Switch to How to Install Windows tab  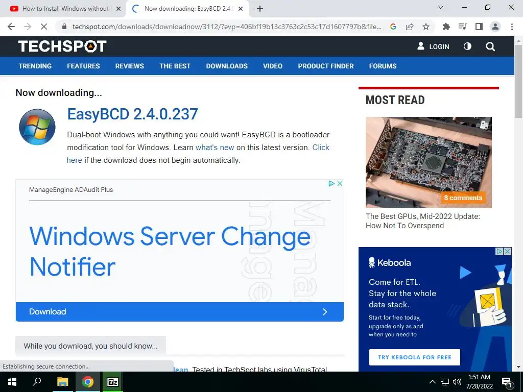click(x=63, y=9)
